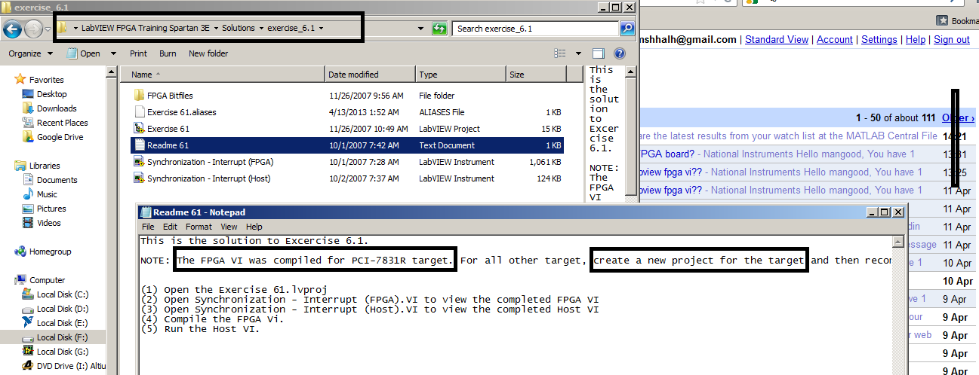Click the Account link in the browser

[x=835, y=39]
